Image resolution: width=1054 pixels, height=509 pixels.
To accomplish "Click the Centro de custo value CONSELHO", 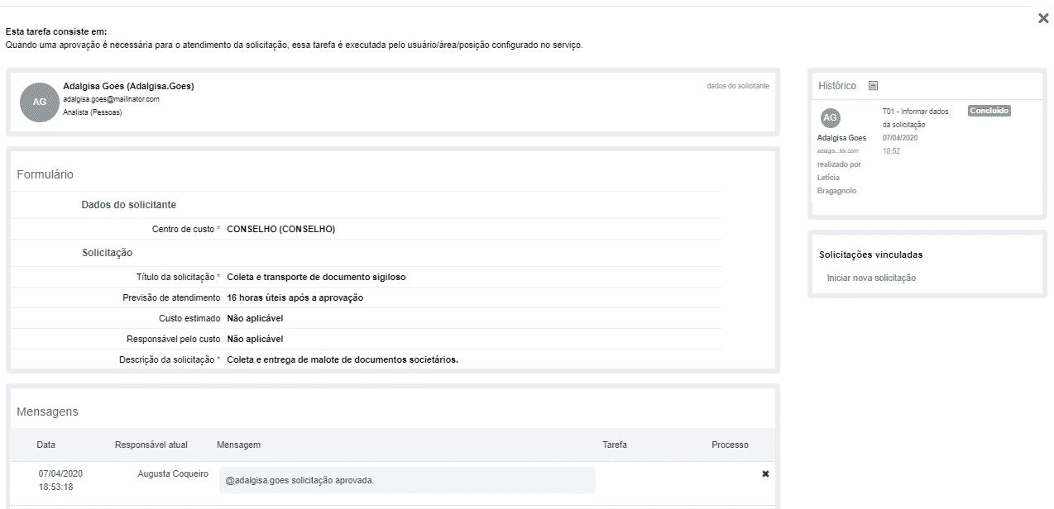I will click(280, 229).
